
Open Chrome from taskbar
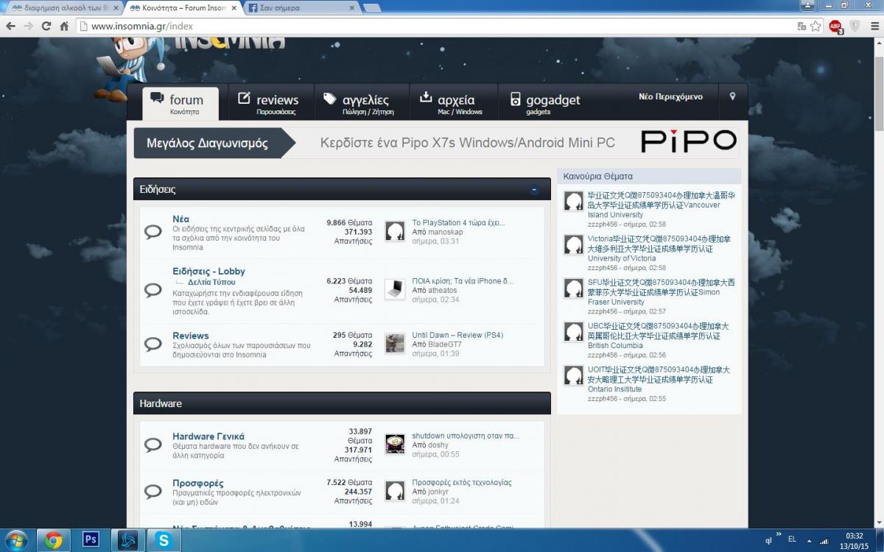click(53, 540)
